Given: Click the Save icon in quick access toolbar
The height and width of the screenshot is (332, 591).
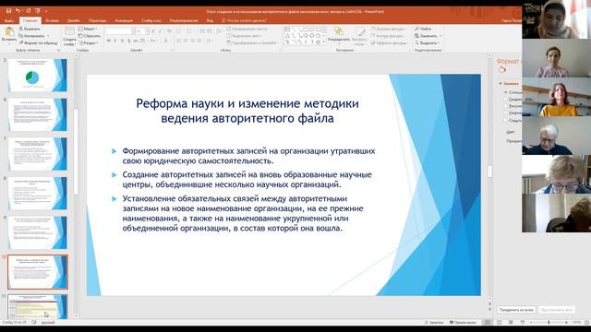Looking at the screenshot, I should (x=8, y=11).
